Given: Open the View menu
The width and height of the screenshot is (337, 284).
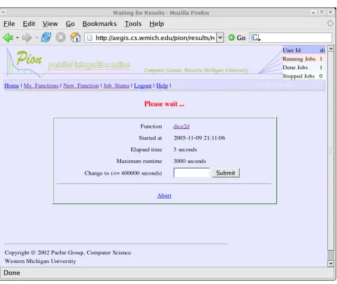Looking at the screenshot, I should click(x=50, y=24).
